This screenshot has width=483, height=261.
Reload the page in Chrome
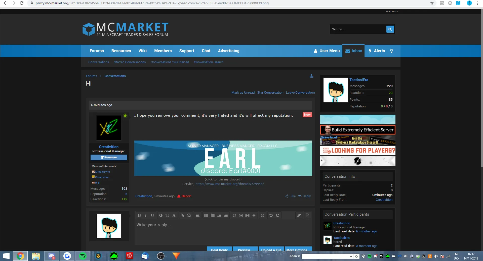pos(22,3)
